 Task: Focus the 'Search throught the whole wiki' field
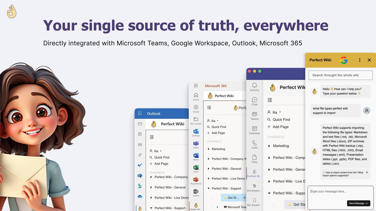[340, 75]
